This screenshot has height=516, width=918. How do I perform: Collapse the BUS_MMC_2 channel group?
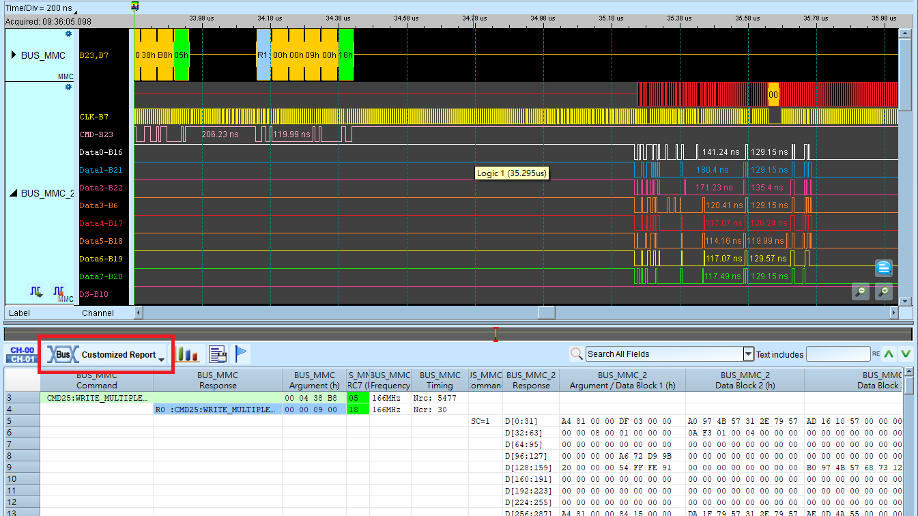point(14,193)
